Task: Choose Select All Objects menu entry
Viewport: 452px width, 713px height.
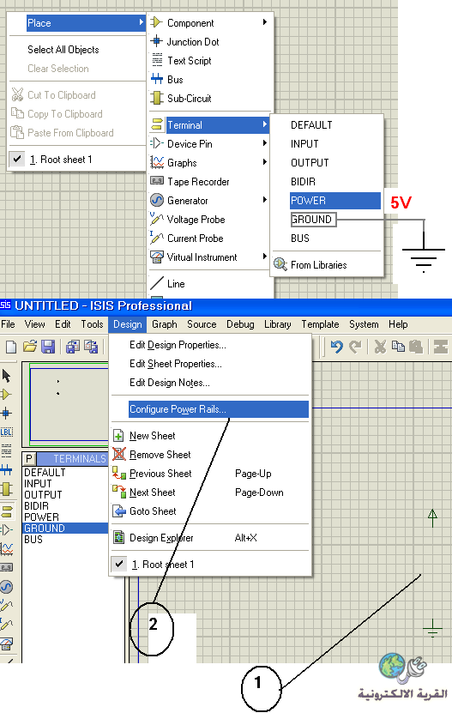Action: 63,50
